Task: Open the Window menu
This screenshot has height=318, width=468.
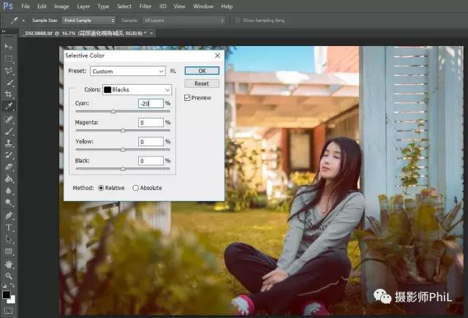Action: 203,7
